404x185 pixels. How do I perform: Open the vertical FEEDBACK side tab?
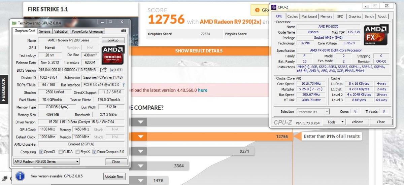pos(4,89)
